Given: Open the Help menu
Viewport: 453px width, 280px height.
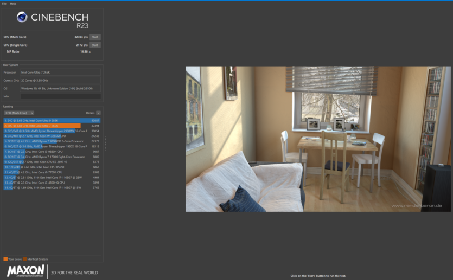Looking at the screenshot, I should click(13, 4).
